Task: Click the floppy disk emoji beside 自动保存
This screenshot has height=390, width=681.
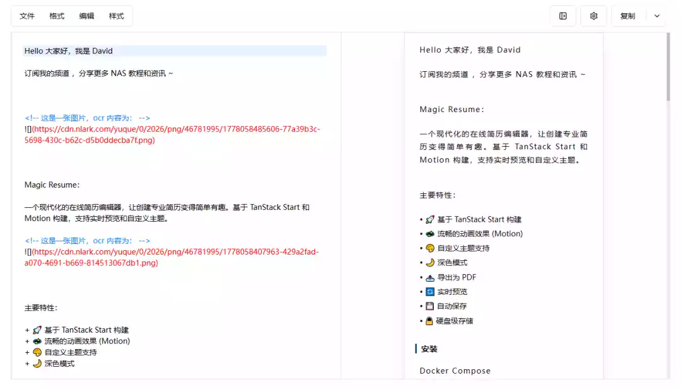Action: pos(430,306)
